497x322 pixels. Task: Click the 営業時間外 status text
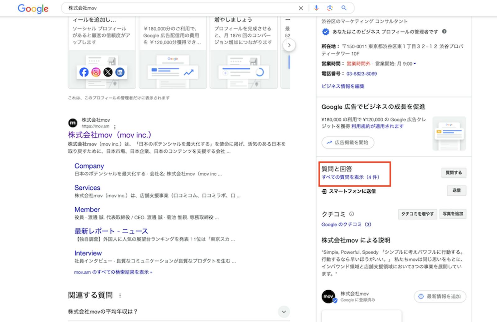[358, 64]
